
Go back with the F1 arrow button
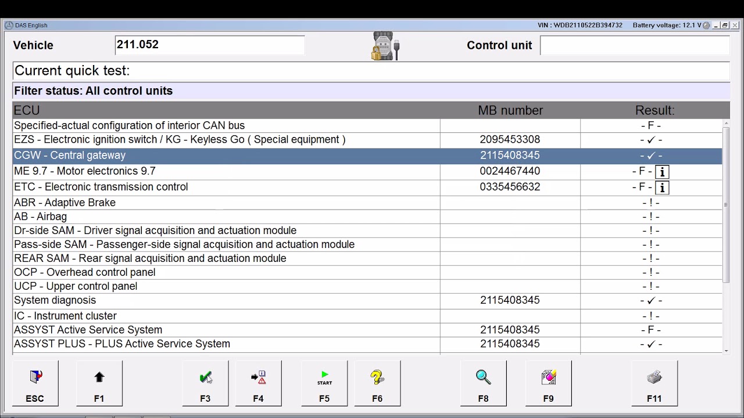click(99, 384)
